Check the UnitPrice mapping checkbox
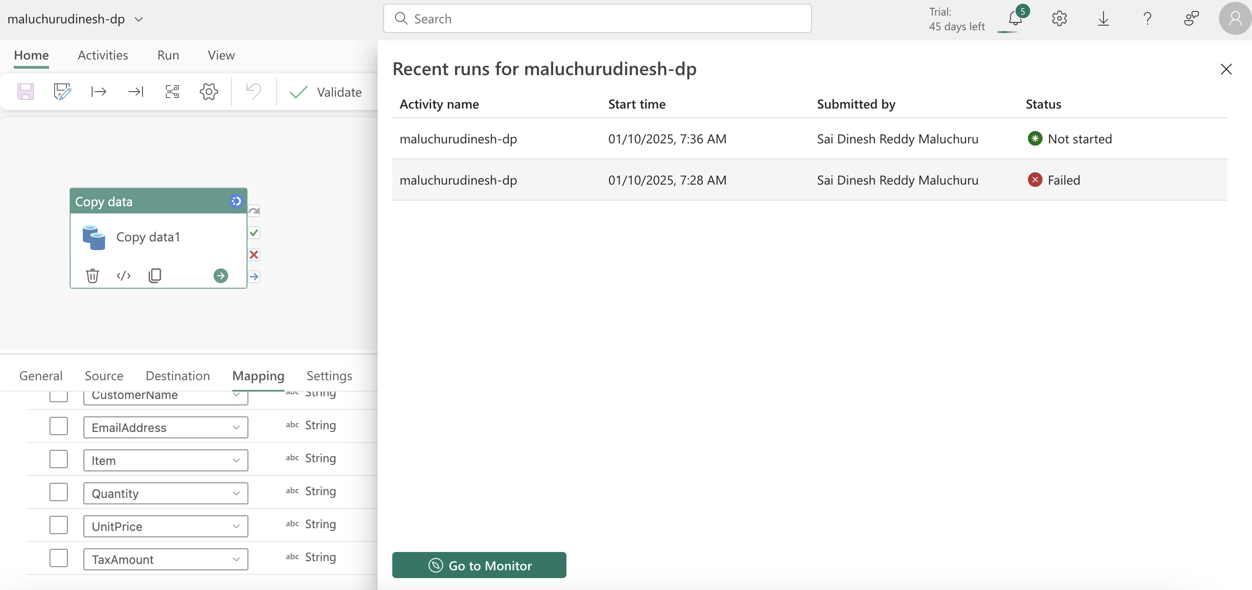Image resolution: width=1252 pixels, height=590 pixels. tap(58, 525)
